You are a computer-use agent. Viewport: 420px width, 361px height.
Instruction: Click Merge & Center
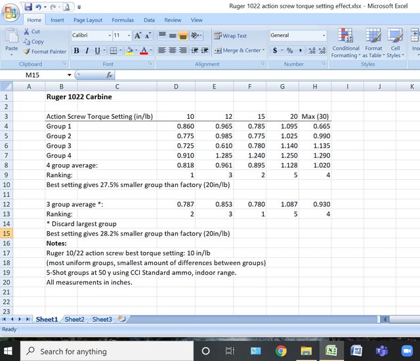(239, 51)
